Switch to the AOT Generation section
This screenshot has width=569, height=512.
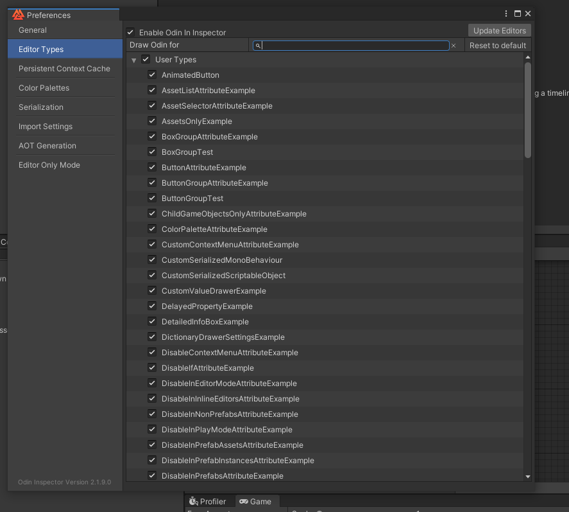click(x=47, y=146)
